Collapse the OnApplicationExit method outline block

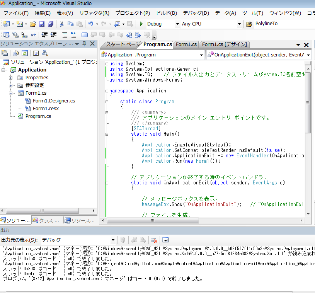107,183
